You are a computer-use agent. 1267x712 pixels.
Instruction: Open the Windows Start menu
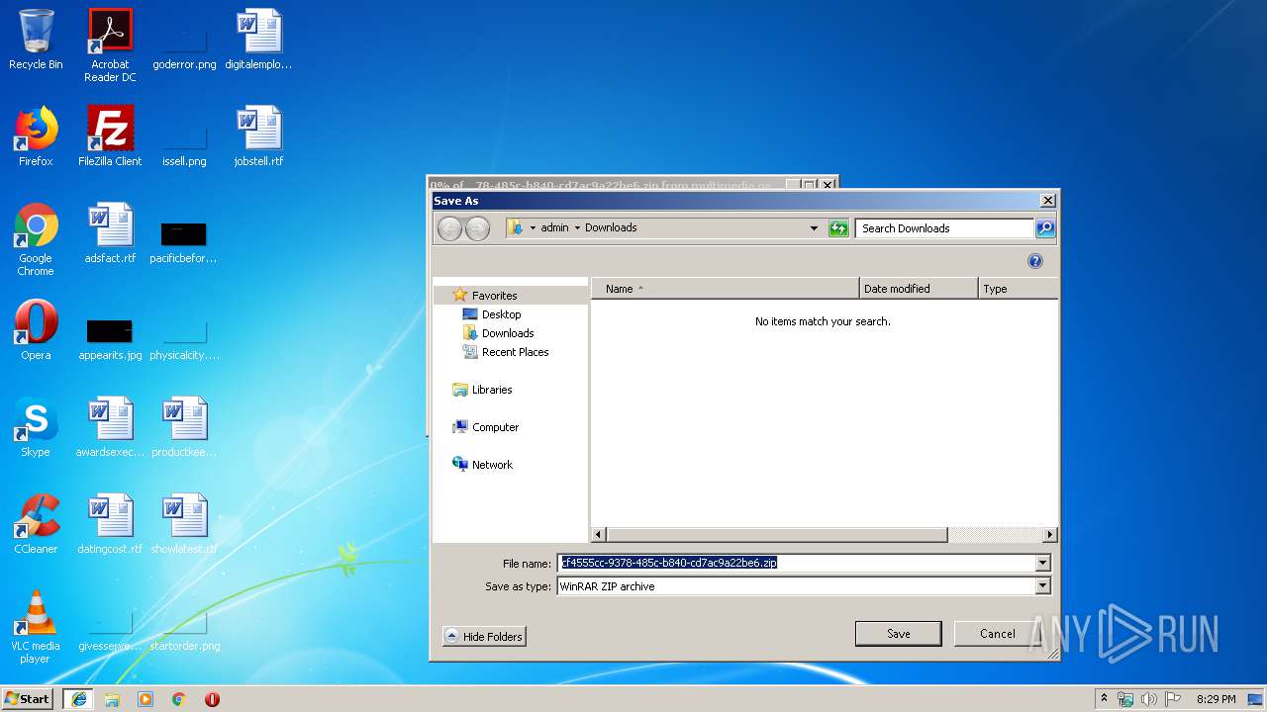(x=28, y=699)
